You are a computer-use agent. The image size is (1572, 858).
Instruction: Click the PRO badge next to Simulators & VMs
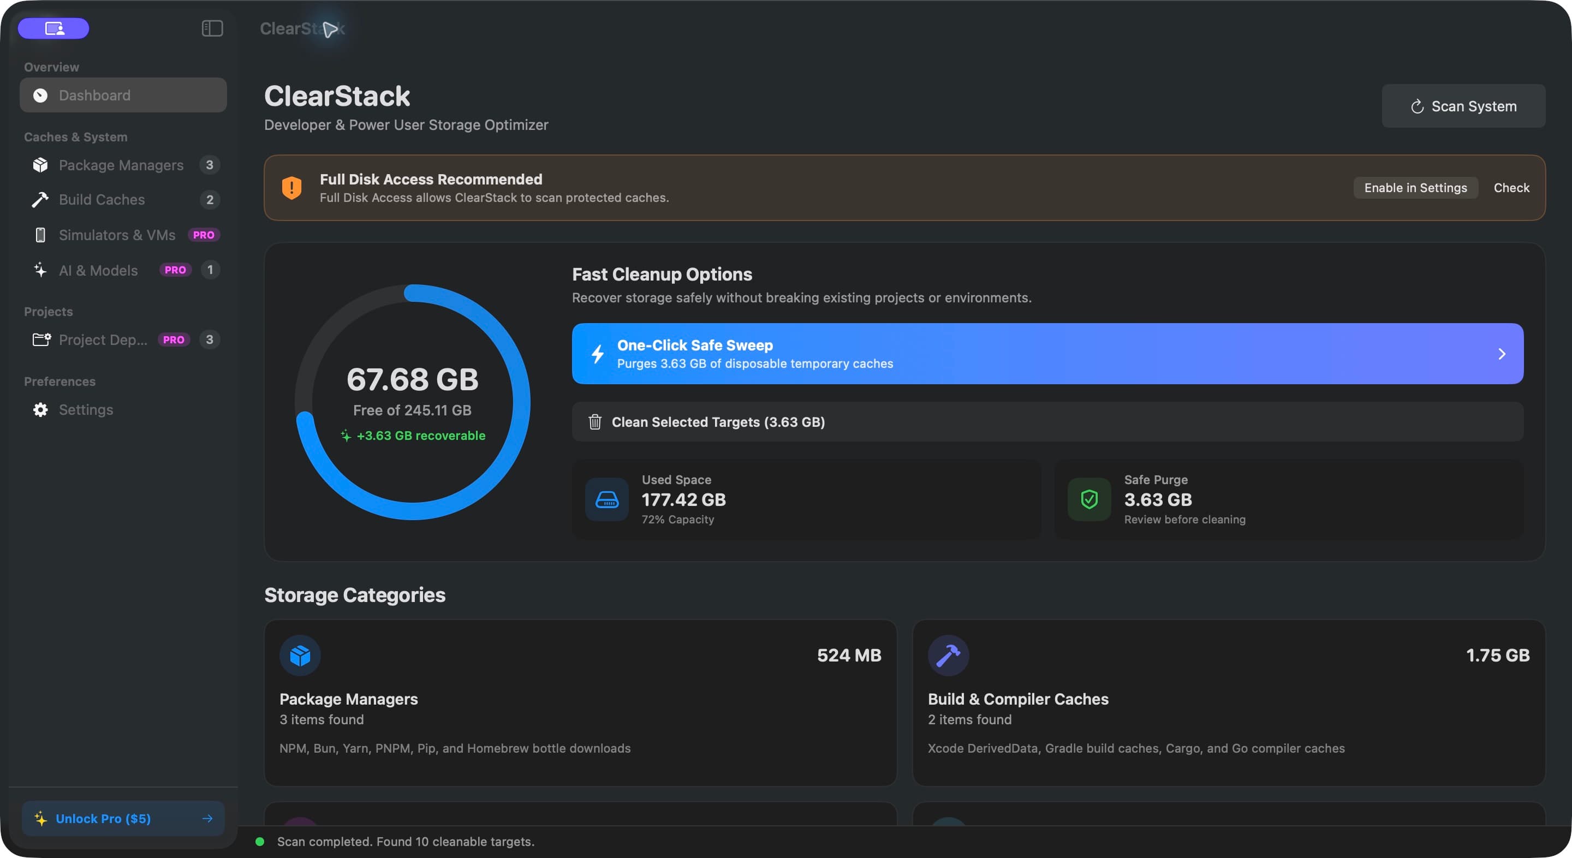pyautogui.click(x=203, y=235)
